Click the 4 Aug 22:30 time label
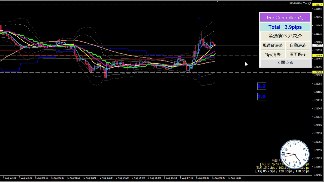Screen dimensions: 324x182 tap(9, 178)
